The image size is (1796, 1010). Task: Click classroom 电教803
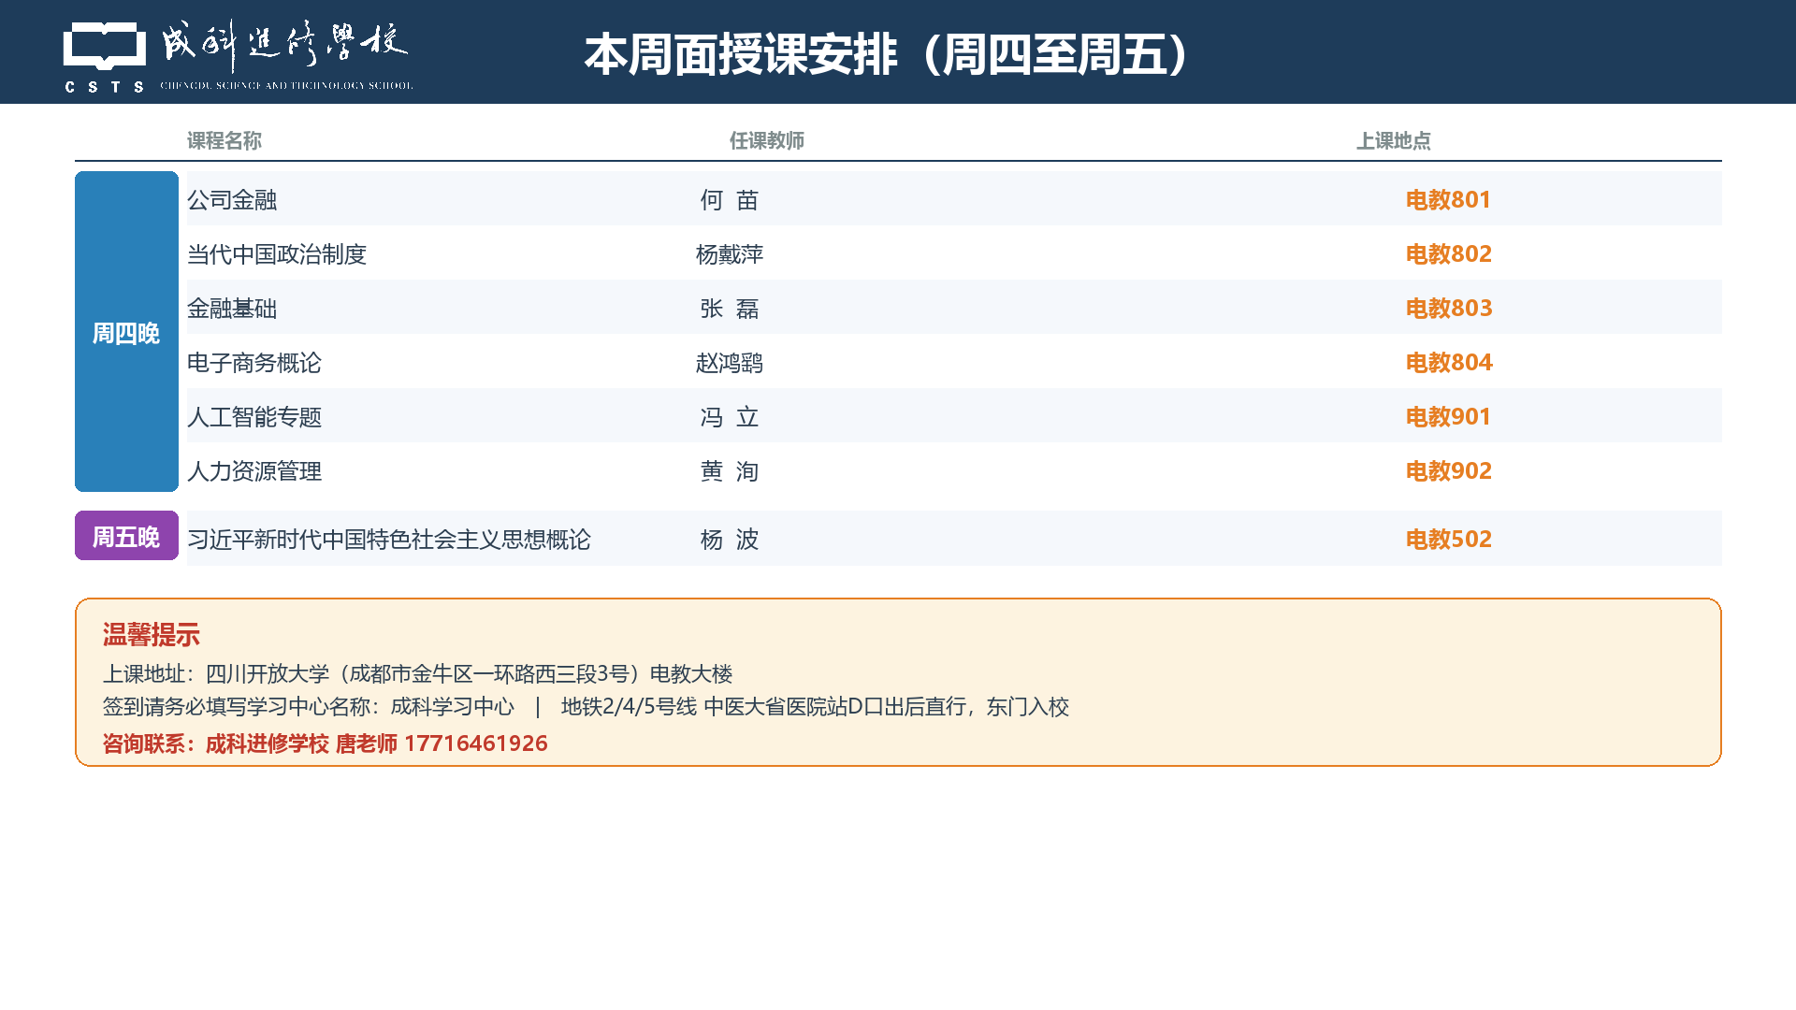[1449, 309]
